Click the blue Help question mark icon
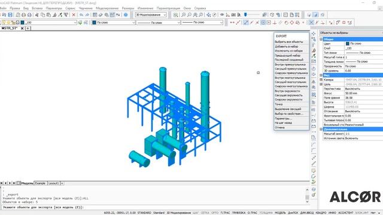Image resolution: width=383 pixels, height=215 pixels. (126, 15)
